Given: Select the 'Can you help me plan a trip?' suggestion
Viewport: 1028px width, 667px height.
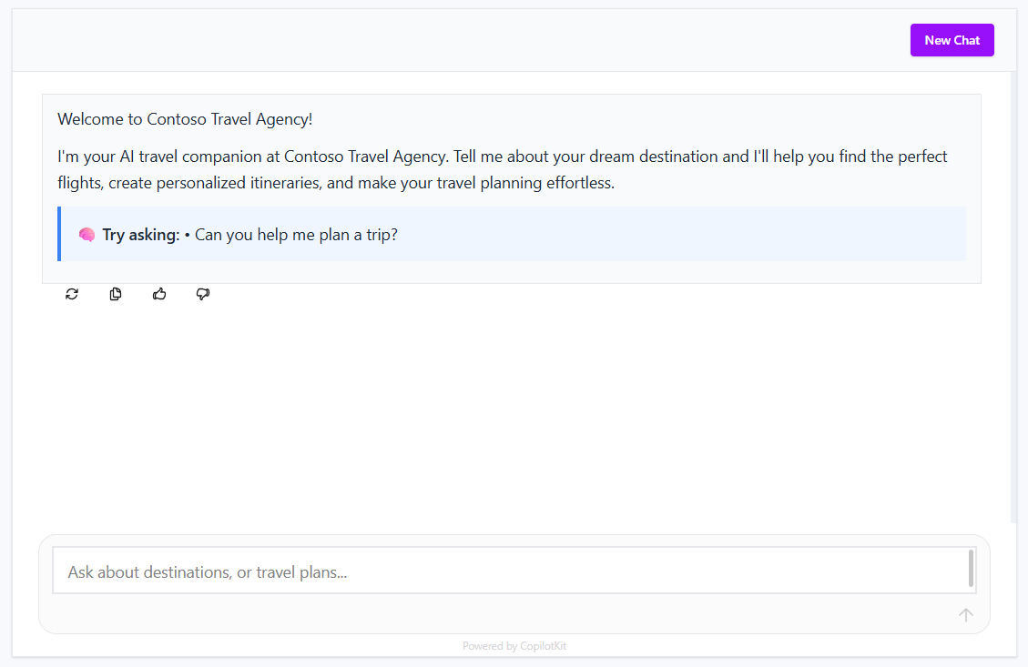Looking at the screenshot, I should [296, 235].
